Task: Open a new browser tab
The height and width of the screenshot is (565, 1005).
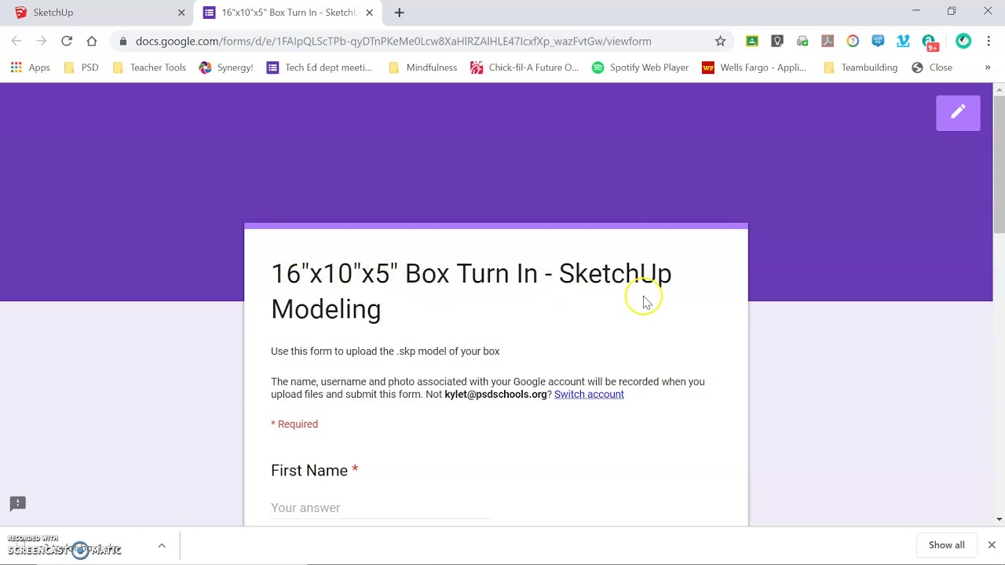Action: [399, 13]
